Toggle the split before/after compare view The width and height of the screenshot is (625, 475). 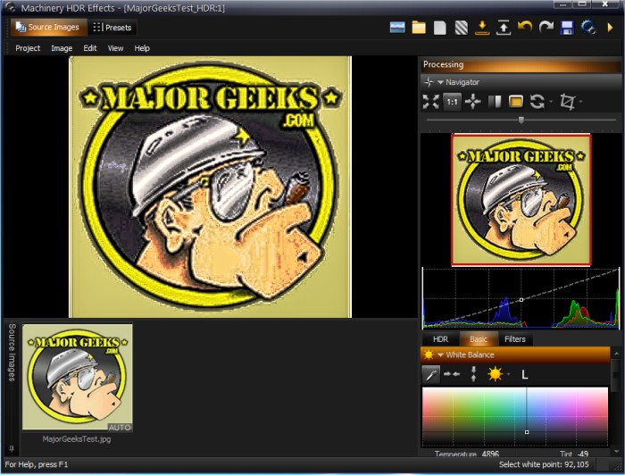(x=495, y=102)
